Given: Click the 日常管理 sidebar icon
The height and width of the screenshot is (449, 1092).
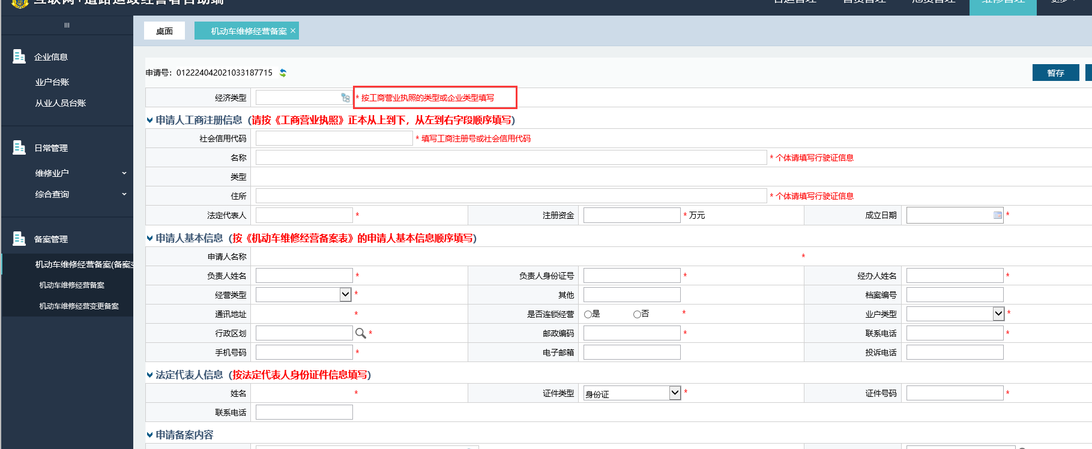Looking at the screenshot, I should point(19,147).
